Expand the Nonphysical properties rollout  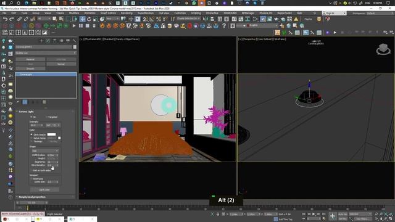coord(32,197)
